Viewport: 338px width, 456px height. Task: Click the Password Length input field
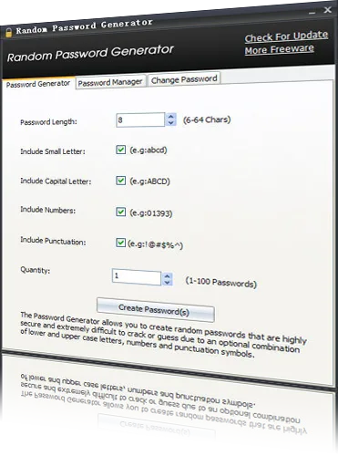pos(140,119)
